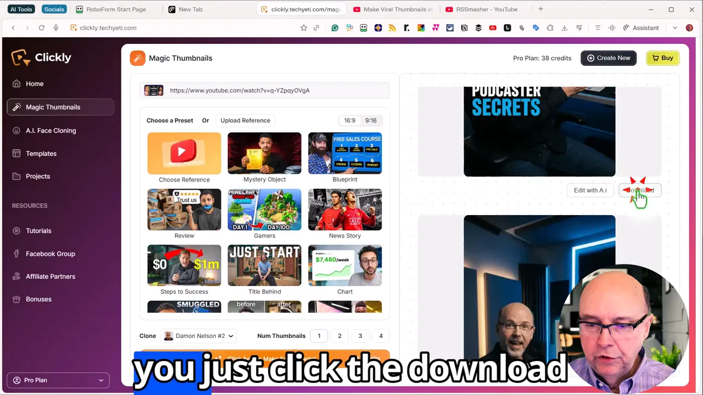Open A.I. Face Cloning from the sidebar
The image size is (703, 395).
click(16, 131)
